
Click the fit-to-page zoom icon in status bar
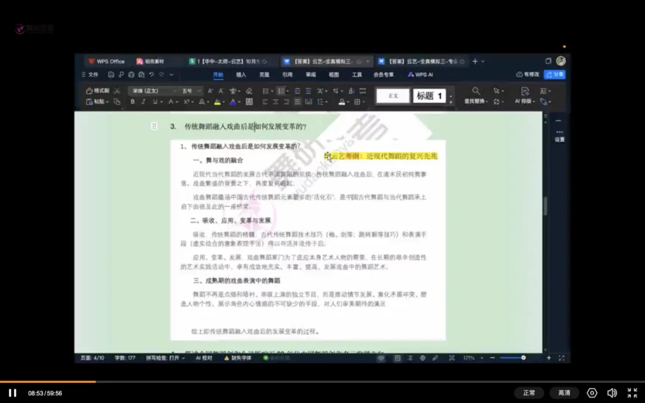[451, 358]
